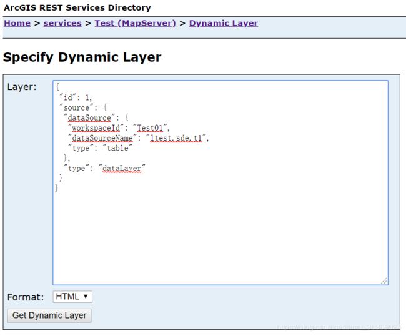Screen dimensions: 406x336
Task: Click the "dataSource" key text
Action: [x=89, y=118]
